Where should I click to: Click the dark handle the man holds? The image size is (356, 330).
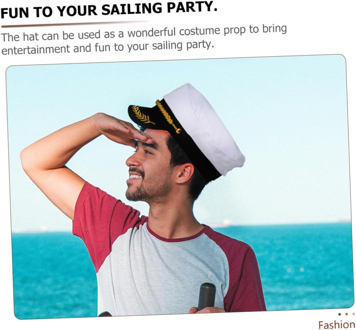207,296
